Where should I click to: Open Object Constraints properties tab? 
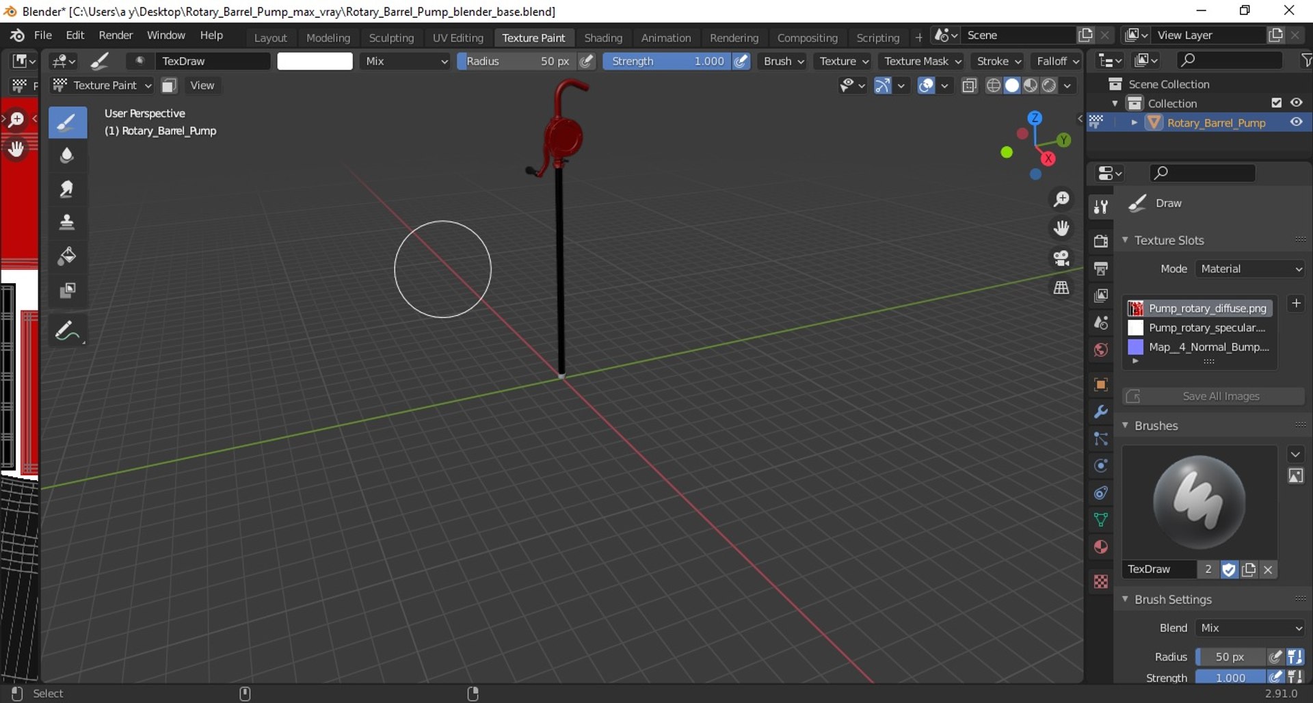click(x=1100, y=493)
